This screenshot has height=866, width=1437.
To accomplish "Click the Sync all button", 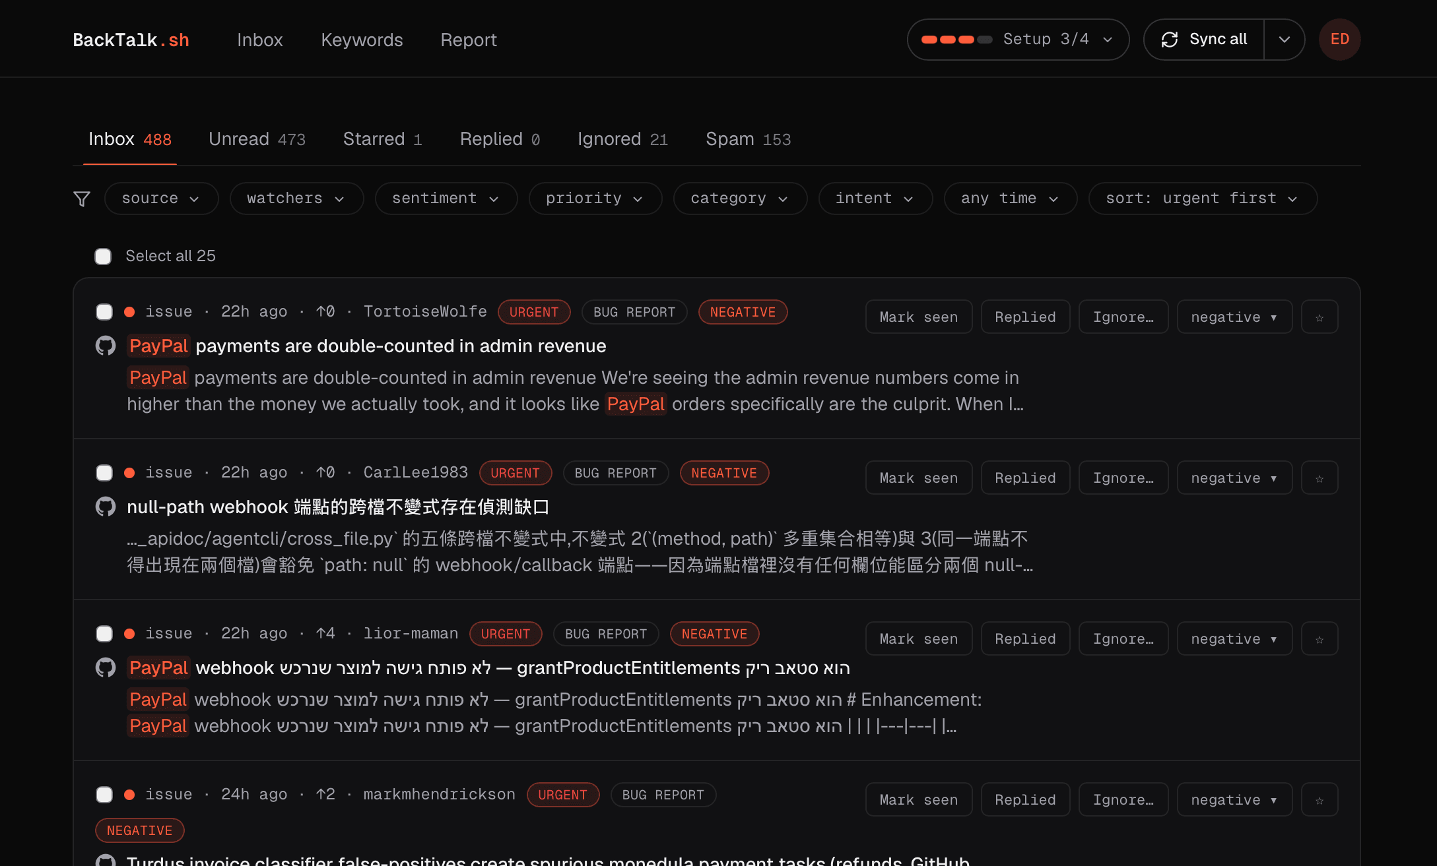I will 1204,40.
